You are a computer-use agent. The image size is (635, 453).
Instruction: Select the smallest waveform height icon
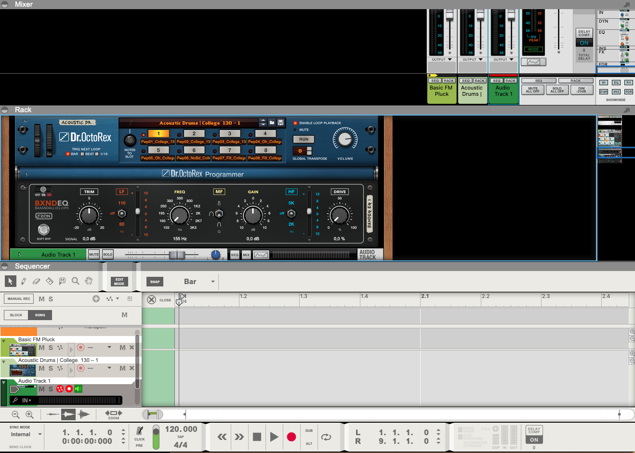[x=53, y=414]
